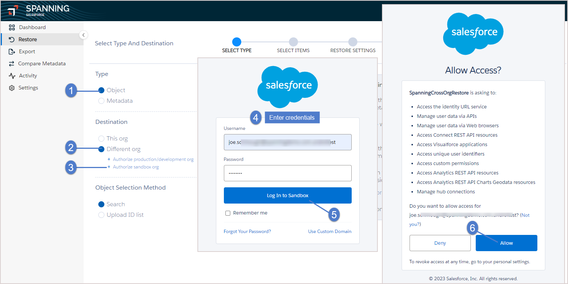Click the Export icon in sidebar

coord(12,52)
